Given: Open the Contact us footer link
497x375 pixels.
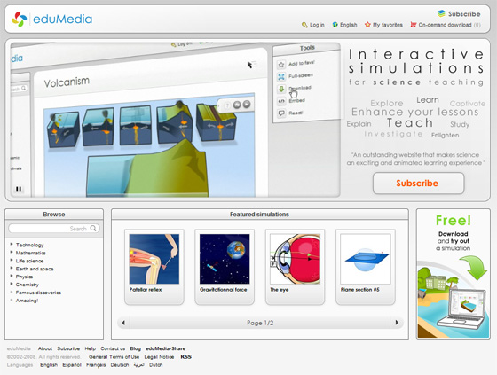Looking at the screenshot, I should click(x=113, y=348).
